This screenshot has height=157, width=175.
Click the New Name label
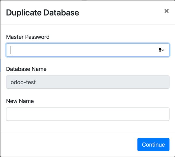point(20,101)
